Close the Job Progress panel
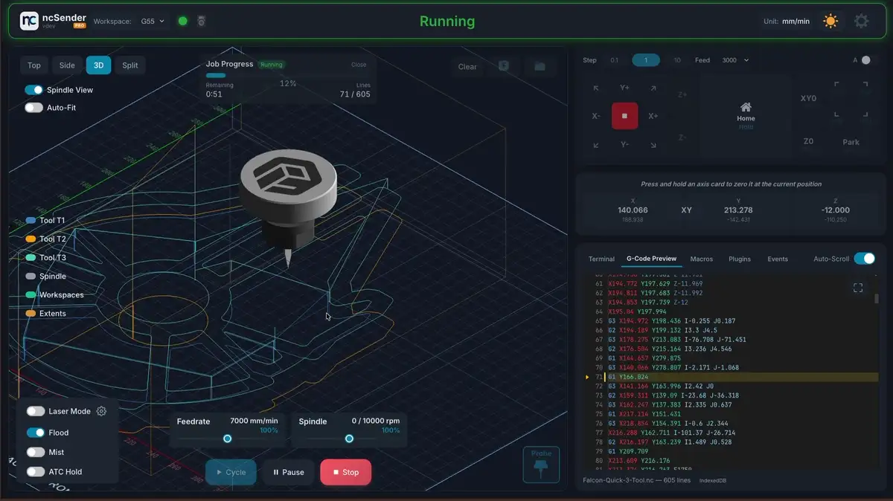This screenshot has width=893, height=501. 359,65
